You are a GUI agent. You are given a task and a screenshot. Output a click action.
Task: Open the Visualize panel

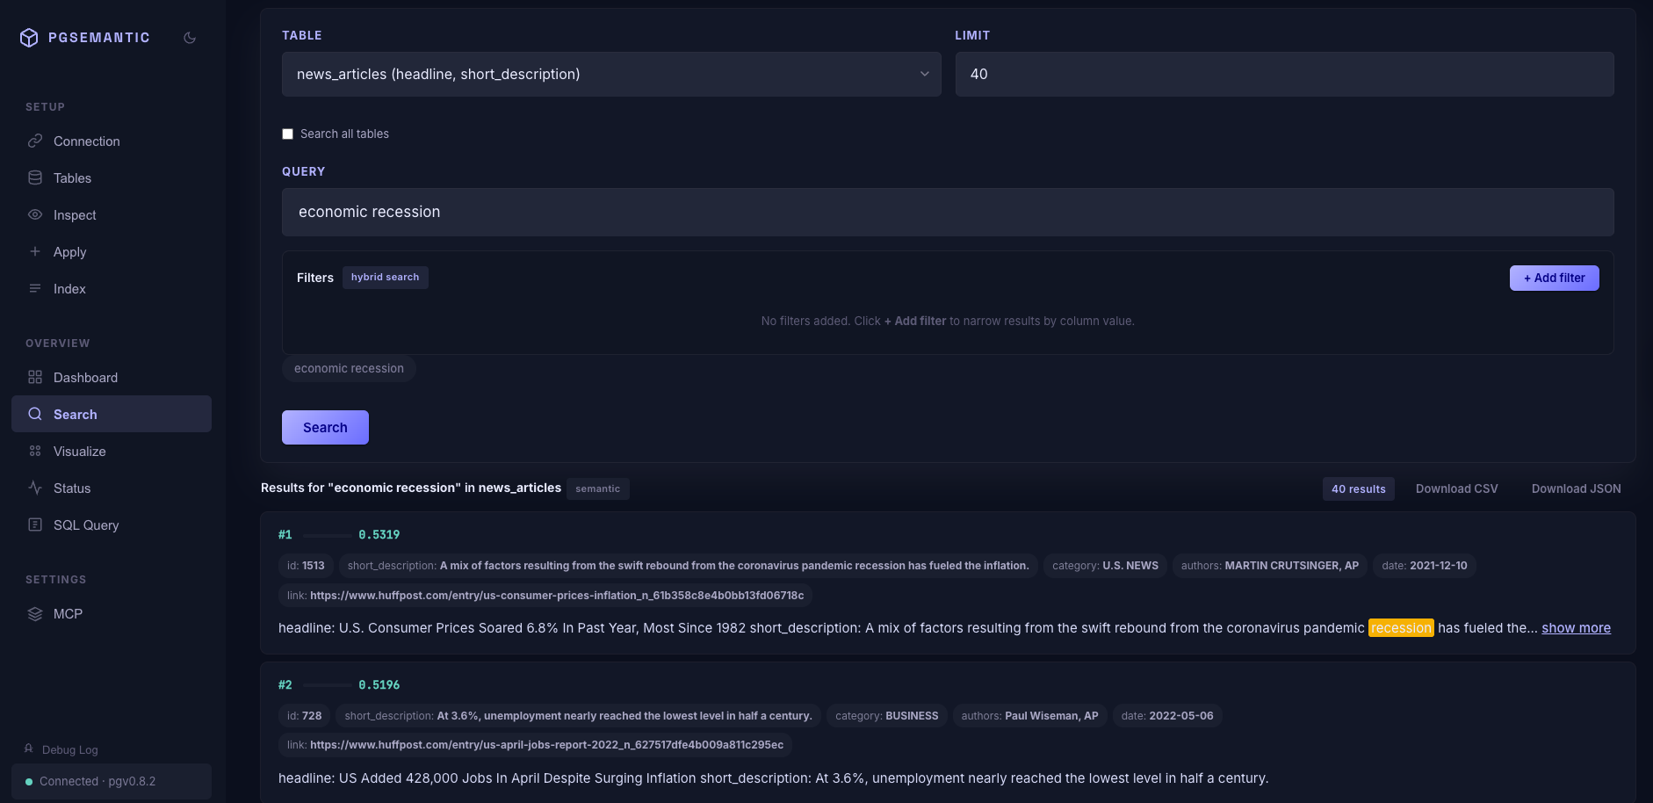point(80,451)
